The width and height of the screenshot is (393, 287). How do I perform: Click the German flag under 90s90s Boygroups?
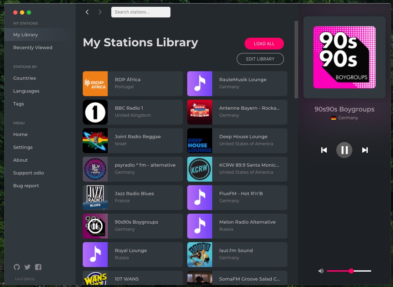[x=333, y=118]
